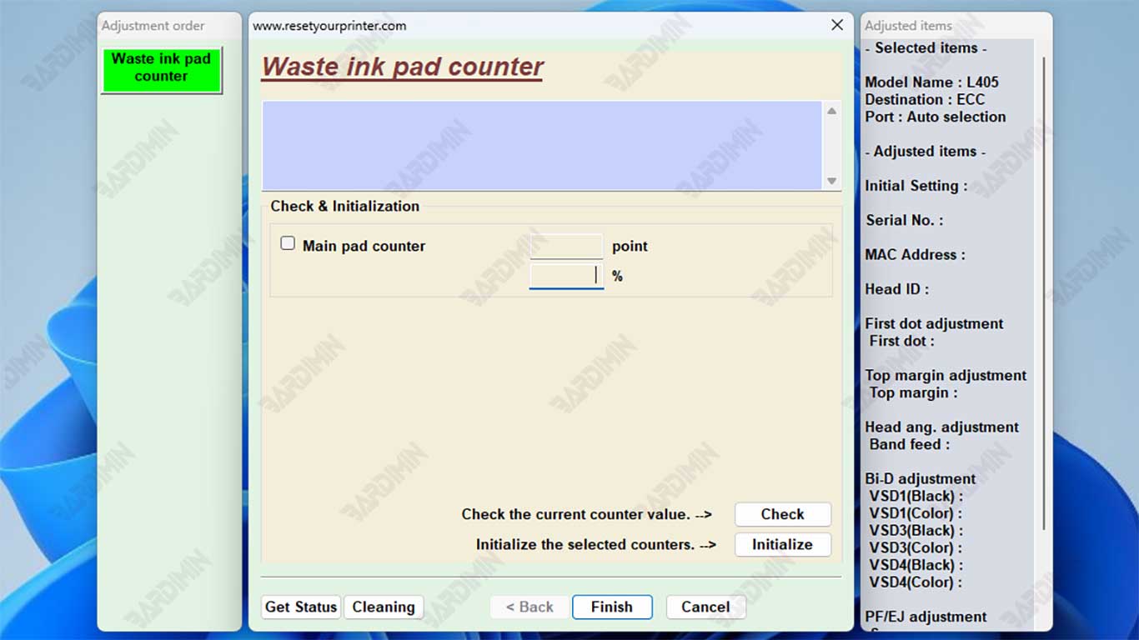
Task: Initialize the selected counters
Action: point(782,545)
